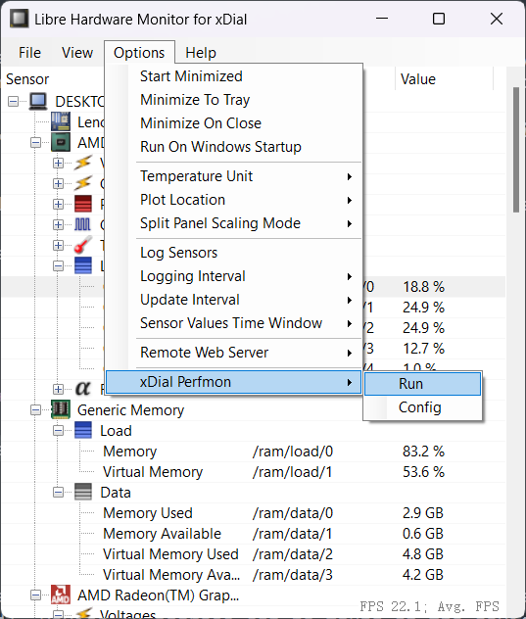
Task: Collapse the DESKTOP root node
Action: click(x=13, y=102)
